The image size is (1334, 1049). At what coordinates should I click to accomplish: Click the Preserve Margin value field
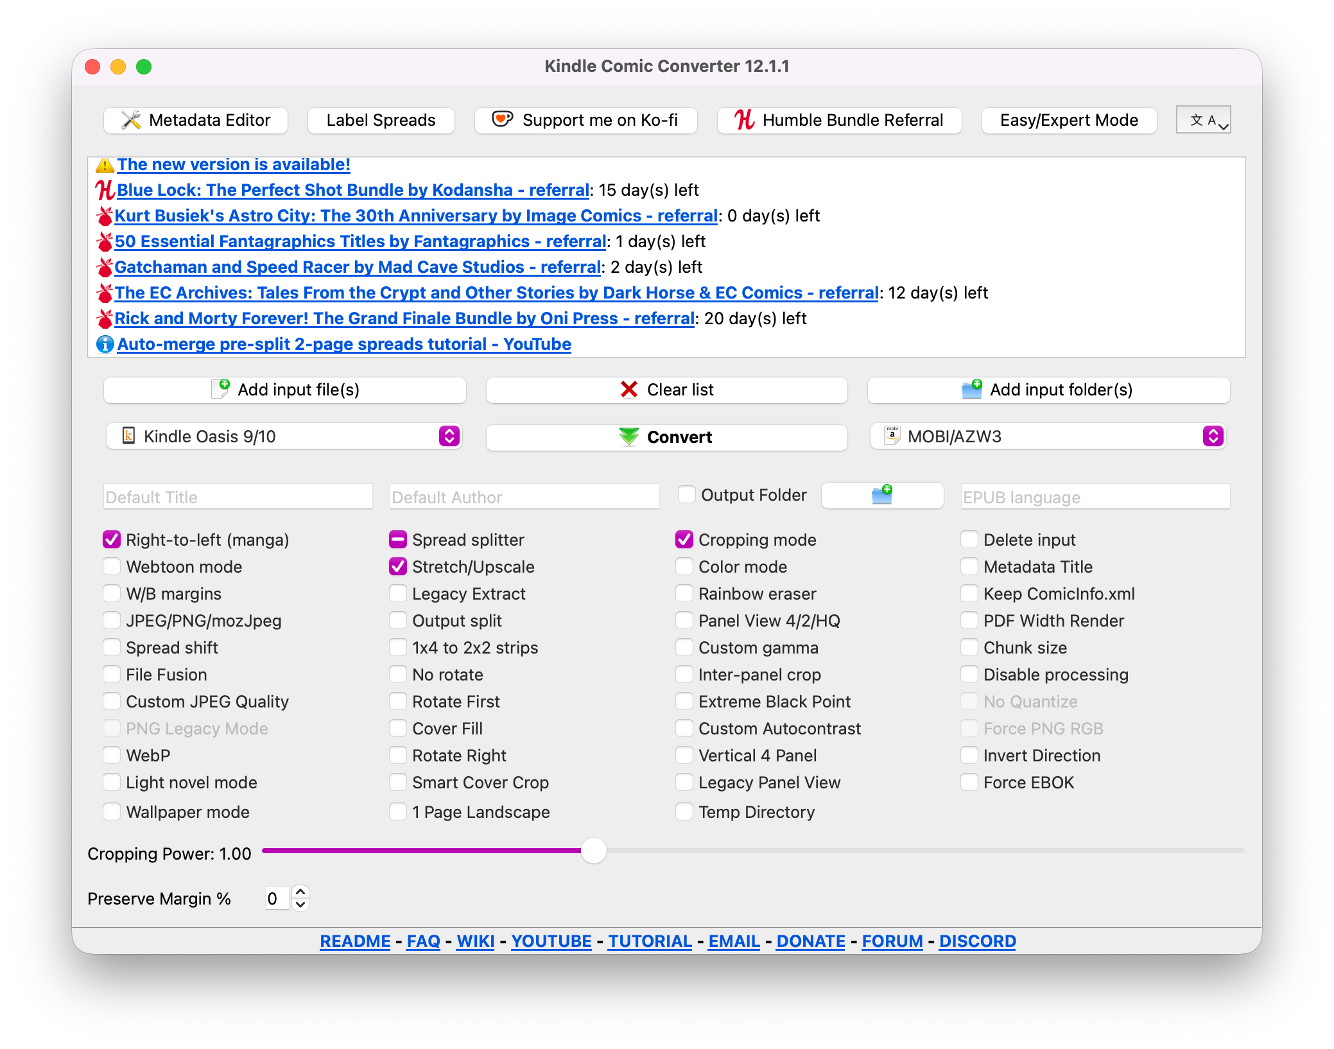tap(278, 899)
